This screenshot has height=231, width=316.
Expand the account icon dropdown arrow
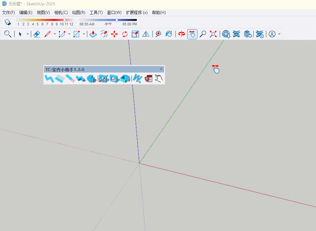point(279,34)
